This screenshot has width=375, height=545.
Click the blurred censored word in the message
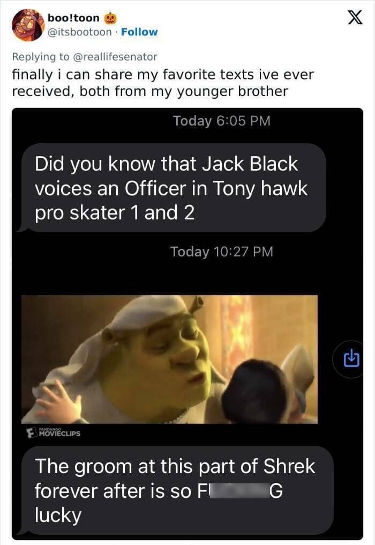[239, 491]
